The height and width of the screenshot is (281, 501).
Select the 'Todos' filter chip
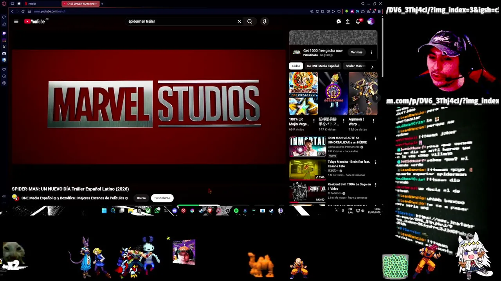296,66
